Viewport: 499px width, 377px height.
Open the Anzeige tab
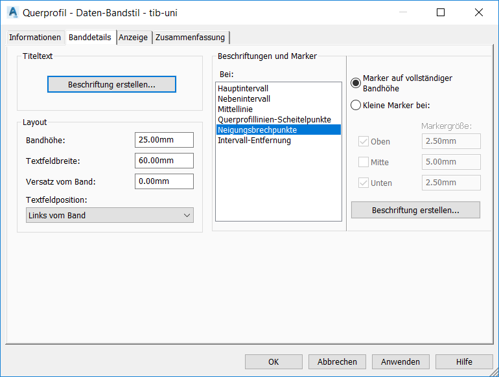[133, 38]
